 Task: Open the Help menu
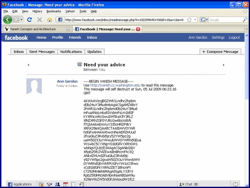(94, 11)
